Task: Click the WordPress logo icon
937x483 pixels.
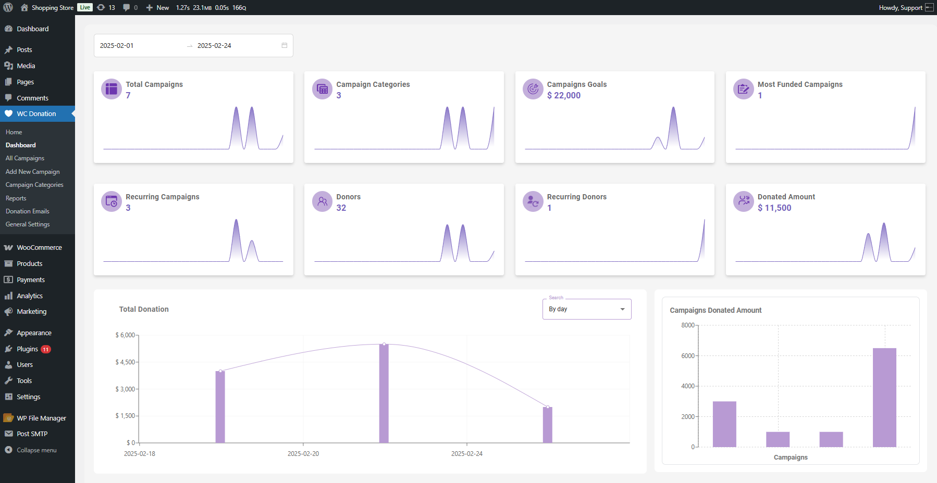Action: point(8,7)
